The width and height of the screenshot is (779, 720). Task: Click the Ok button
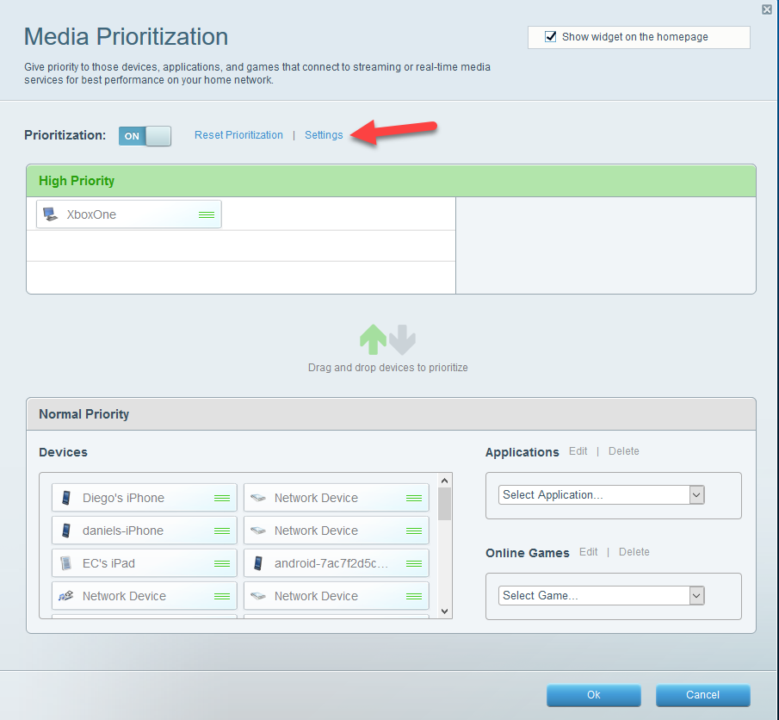pyautogui.click(x=593, y=695)
